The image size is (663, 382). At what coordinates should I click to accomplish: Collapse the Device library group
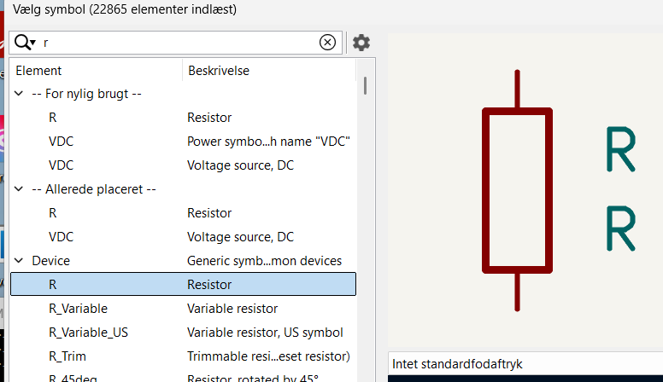[x=19, y=260]
